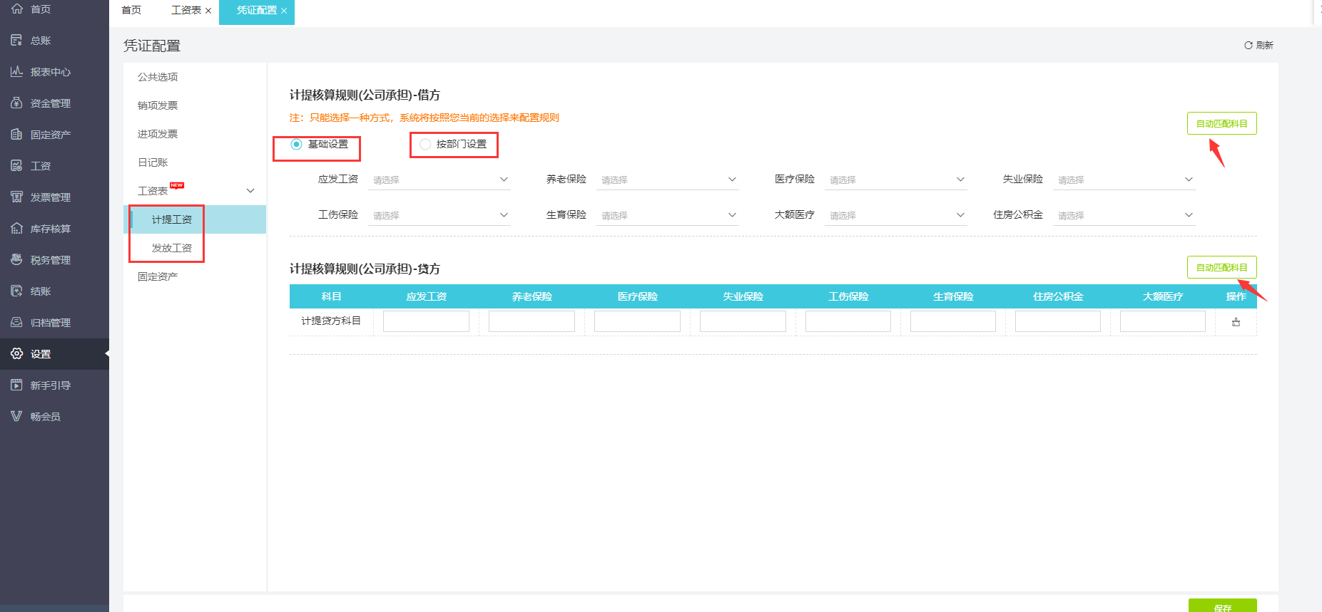
Task: Click 自动匹配科目 button for 借方 section
Action: click(1221, 124)
